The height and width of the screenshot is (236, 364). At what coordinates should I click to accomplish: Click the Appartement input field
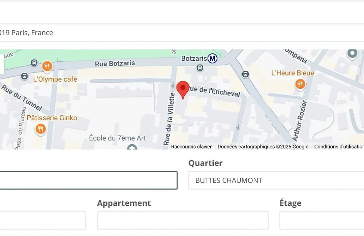pyautogui.click(x=183, y=220)
